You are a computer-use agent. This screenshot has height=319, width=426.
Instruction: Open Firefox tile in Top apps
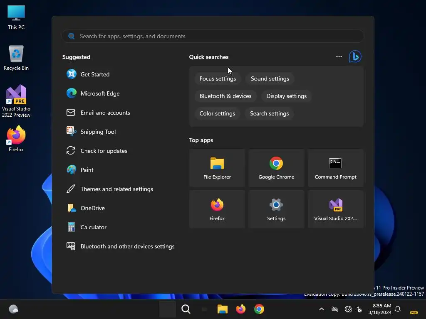pyautogui.click(x=217, y=209)
